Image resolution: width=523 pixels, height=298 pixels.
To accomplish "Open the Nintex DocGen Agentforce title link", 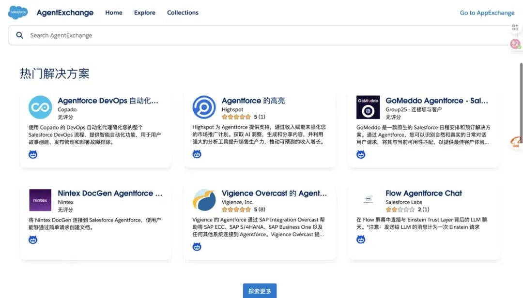I will pyautogui.click(x=110, y=194).
